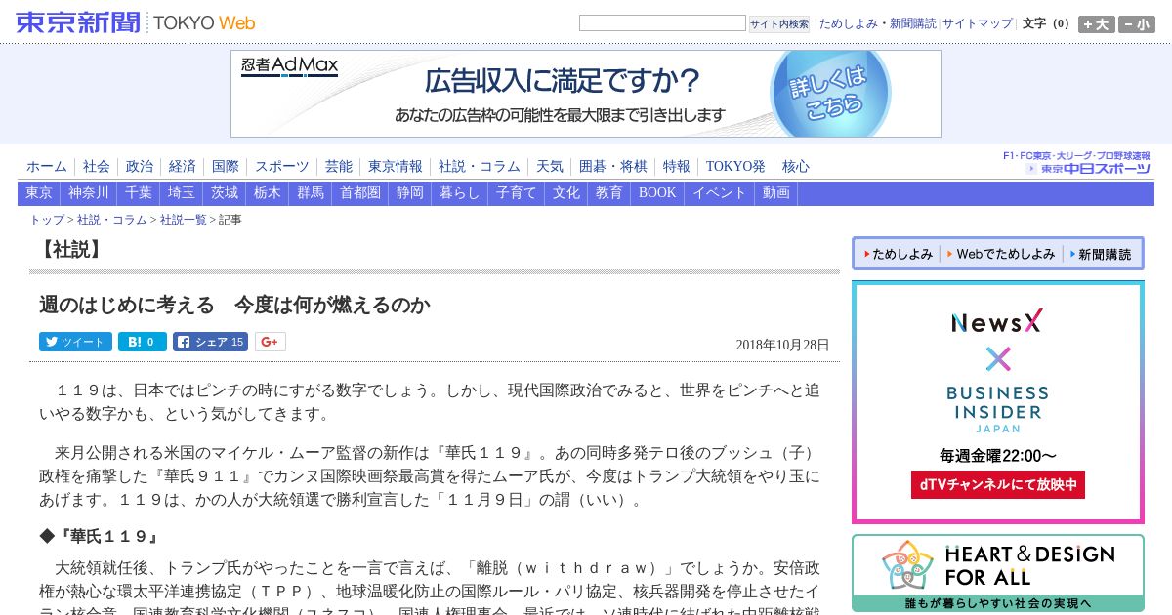Open the 天気 section
1172x615 pixels.
[550, 167]
